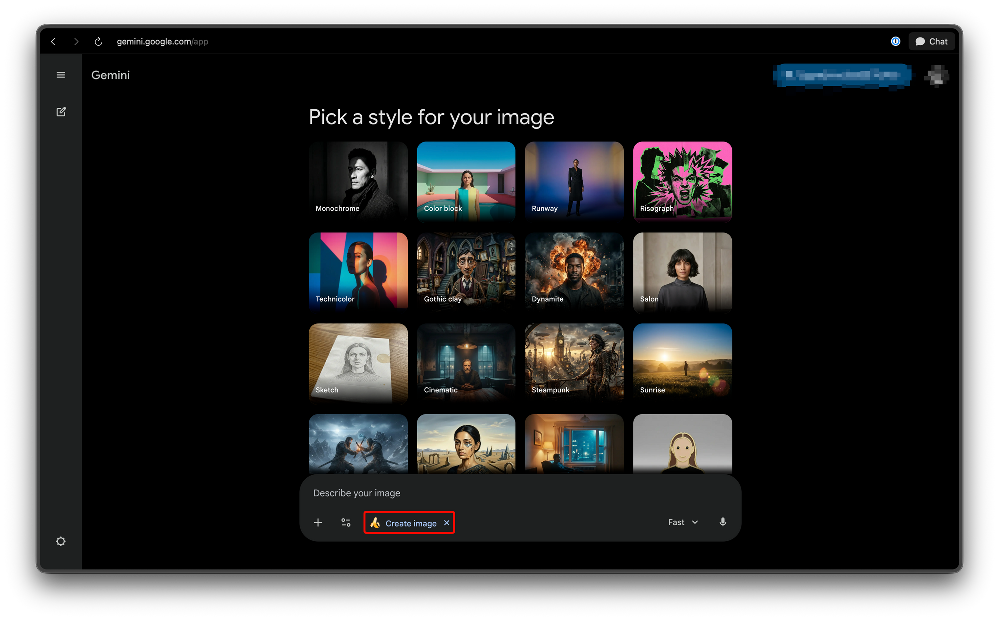This screenshot has height=621, width=999.
Task: Open the account profile avatar
Action: click(x=937, y=76)
